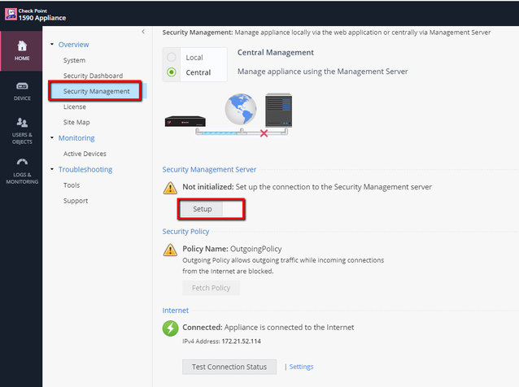Viewport: 519px width, 387px height.
Task: Select the Central management radio button
Action: pos(171,72)
